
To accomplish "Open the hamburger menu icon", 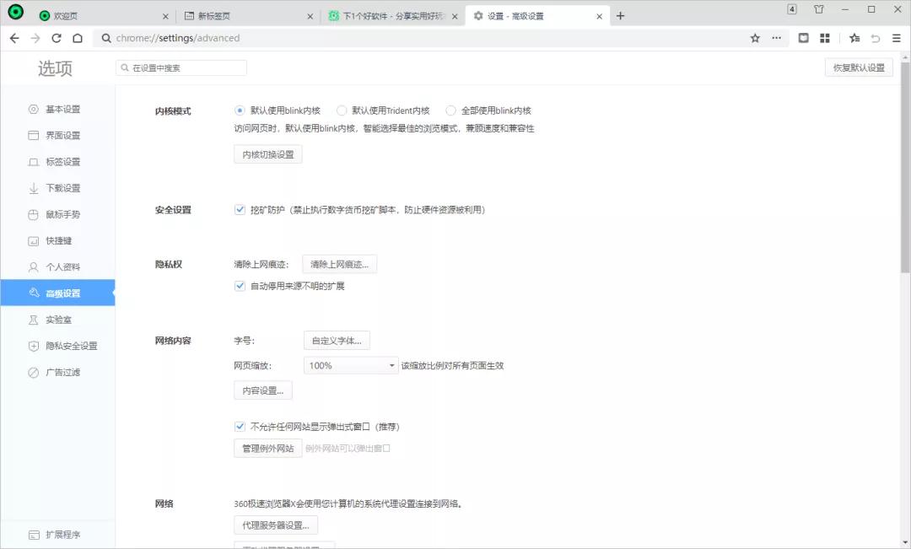I will pyautogui.click(x=897, y=38).
